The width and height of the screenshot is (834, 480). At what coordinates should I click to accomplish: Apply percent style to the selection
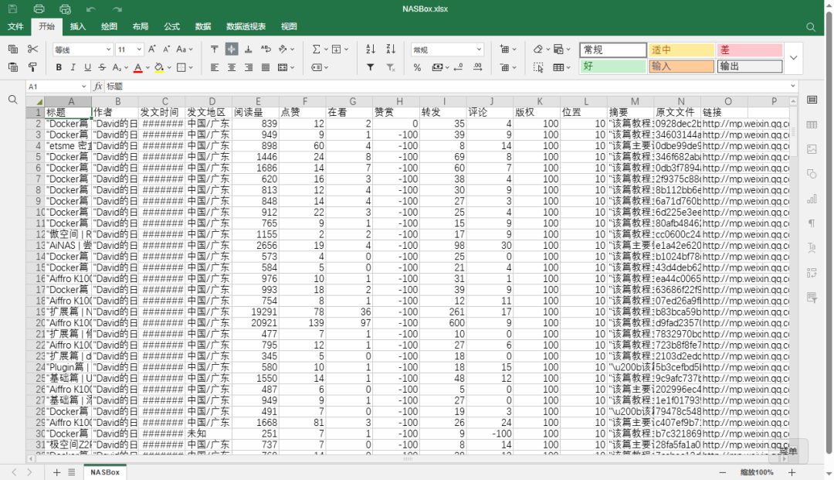point(417,68)
